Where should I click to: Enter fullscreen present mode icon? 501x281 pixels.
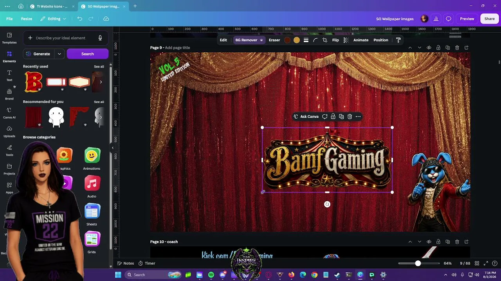click(x=486, y=263)
